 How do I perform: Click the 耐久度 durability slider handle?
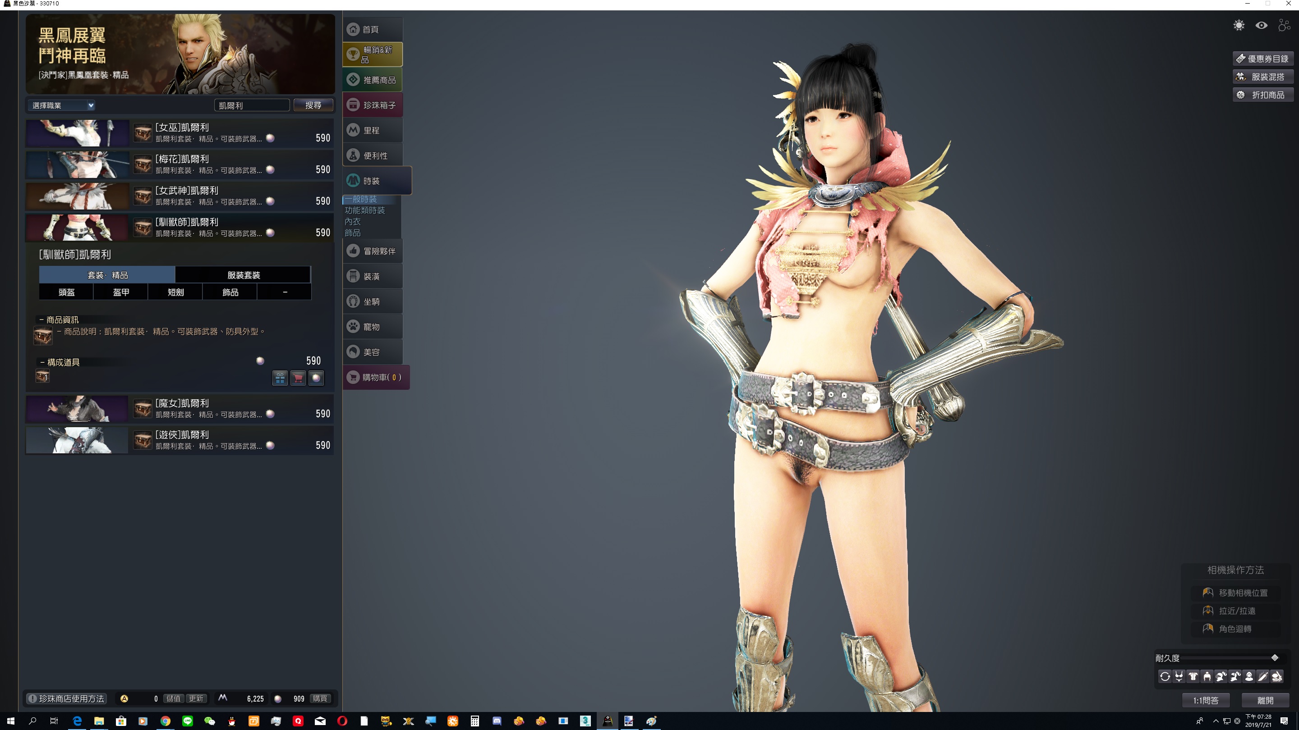coord(1275,657)
